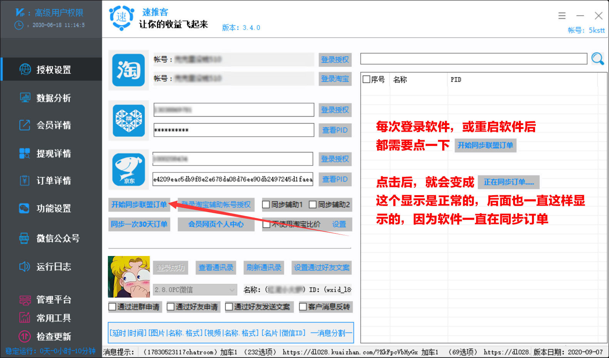The width and height of the screenshot is (609, 358).
Task: Click the 高级用户权限 label
Action: (x=59, y=13)
